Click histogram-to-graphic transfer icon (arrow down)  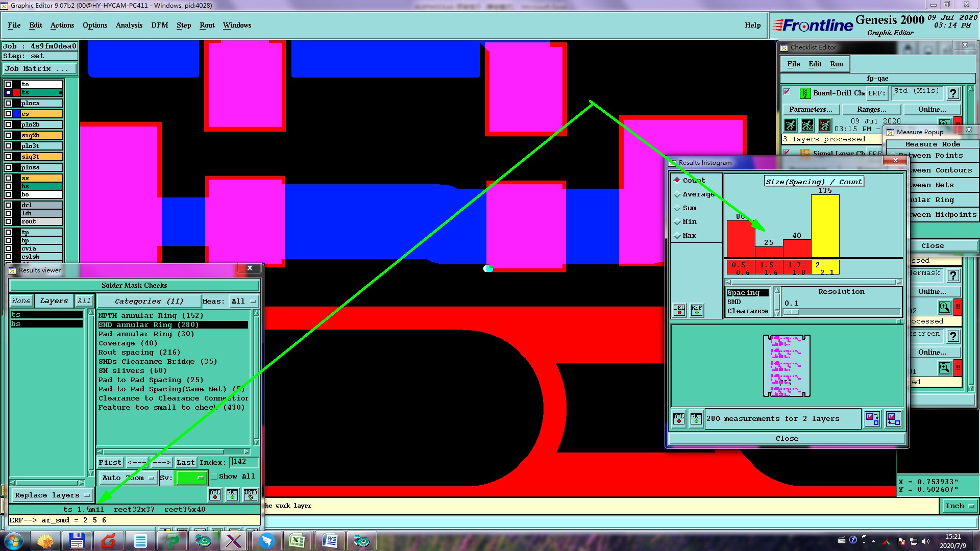click(x=872, y=419)
